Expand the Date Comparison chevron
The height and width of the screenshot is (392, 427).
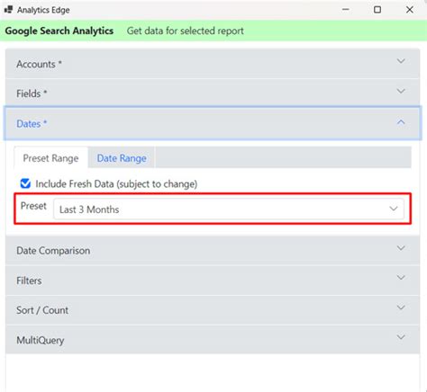pyautogui.click(x=401, y=248)
